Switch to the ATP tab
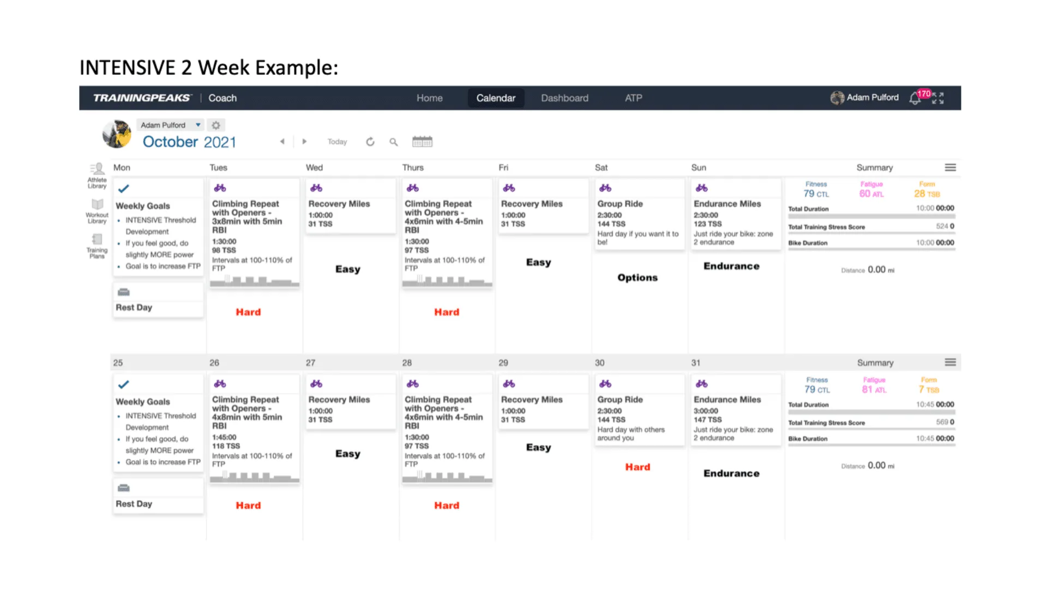The width and height of the screenshot is (1047, 589). [x=633, y=98]
